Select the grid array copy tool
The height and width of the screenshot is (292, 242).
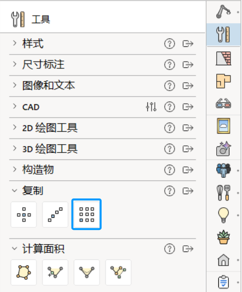tap(87, 214)
